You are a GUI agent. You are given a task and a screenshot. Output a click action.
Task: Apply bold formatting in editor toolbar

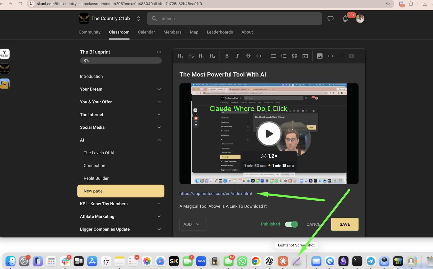point(227,56)
